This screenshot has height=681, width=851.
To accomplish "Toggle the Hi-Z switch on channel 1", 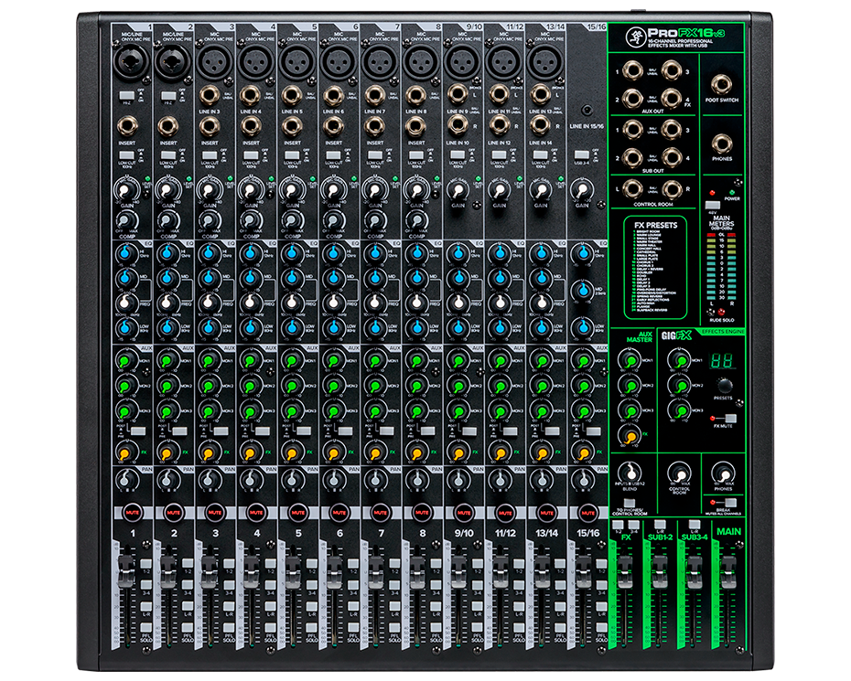I will [126, 95].
